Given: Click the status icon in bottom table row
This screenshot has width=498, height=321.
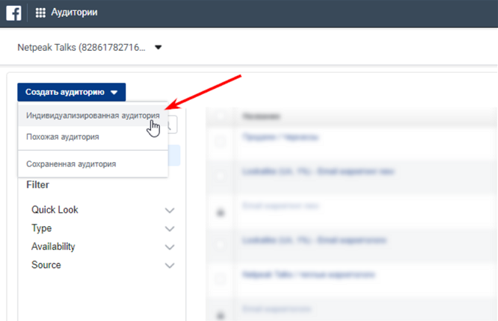Looking at the screenshot, I should tap(221, 315).
